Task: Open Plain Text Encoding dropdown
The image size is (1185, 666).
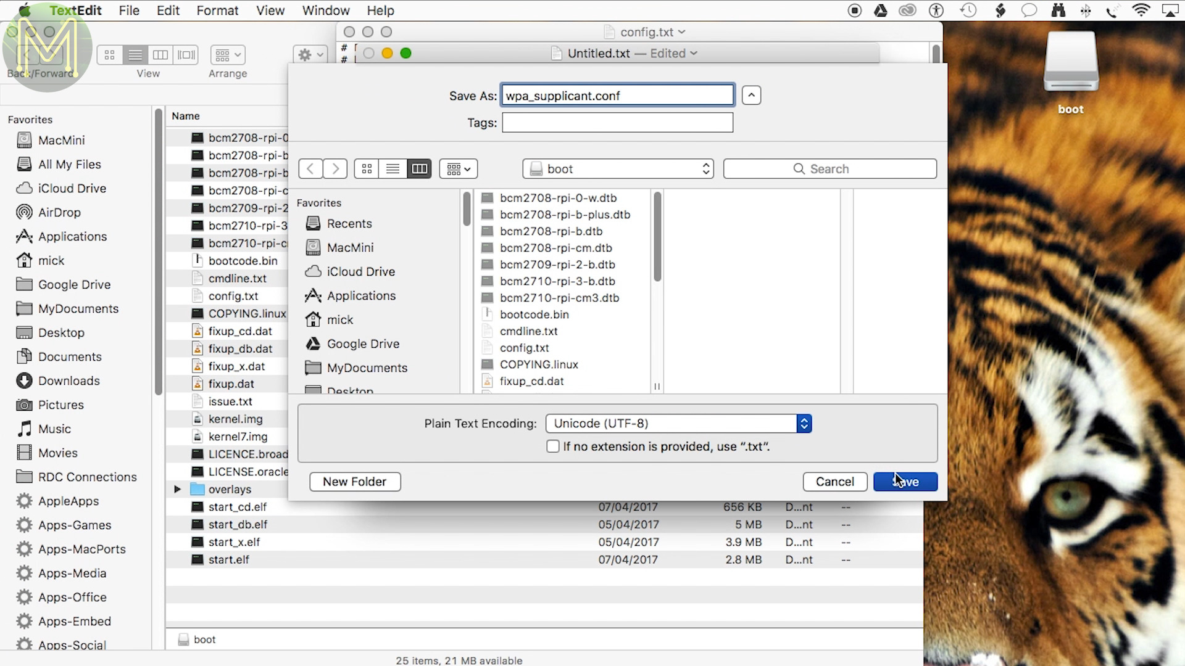Action: pyautogui.click(x=678, y=424)
